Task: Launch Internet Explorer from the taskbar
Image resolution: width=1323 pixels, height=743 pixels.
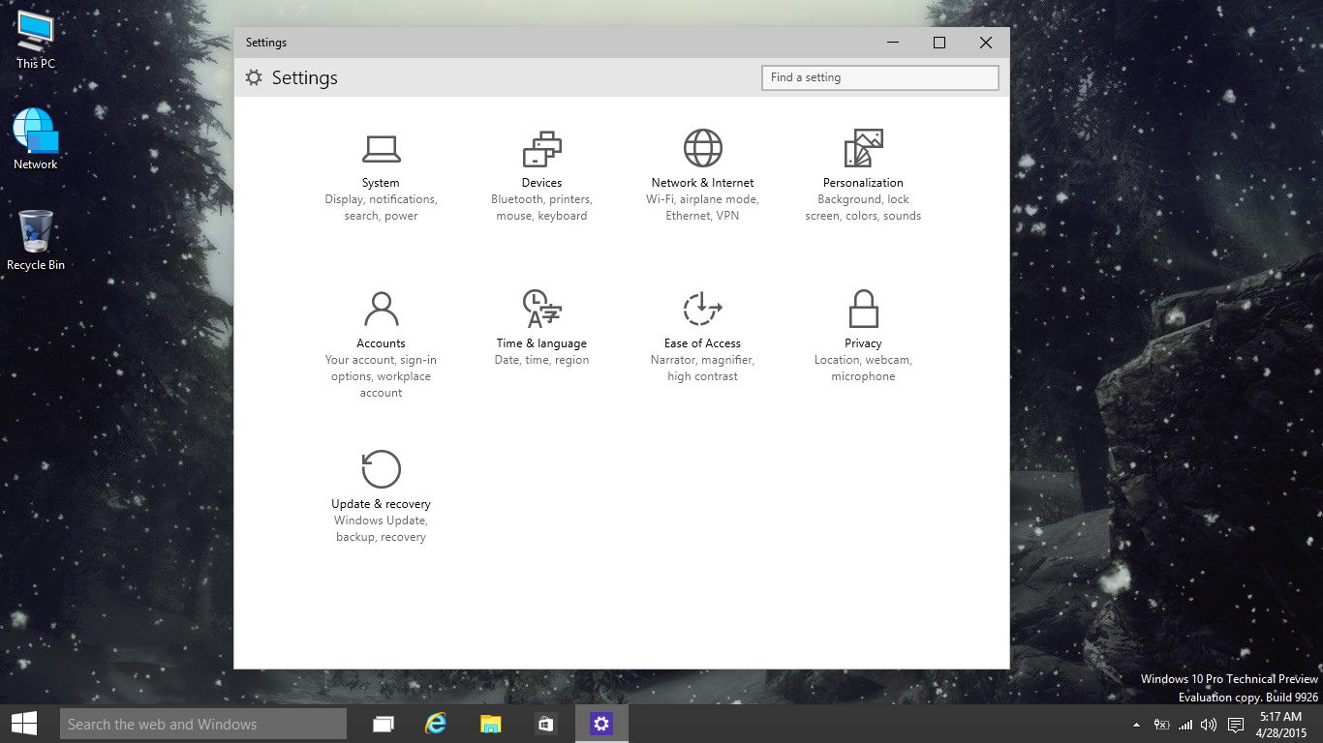Action: (x=437, y=724)
